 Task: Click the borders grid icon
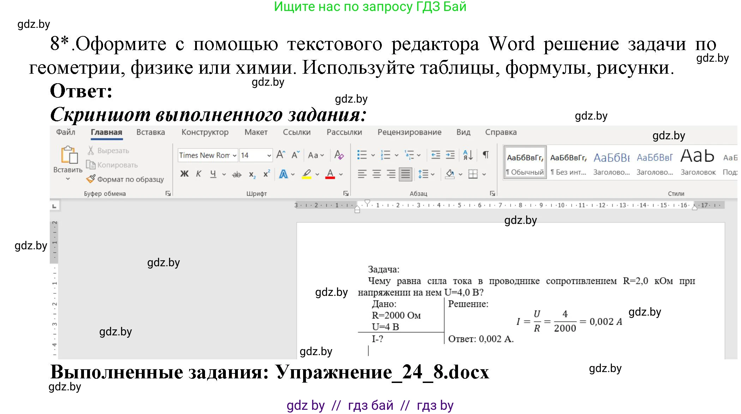[473, 174]
